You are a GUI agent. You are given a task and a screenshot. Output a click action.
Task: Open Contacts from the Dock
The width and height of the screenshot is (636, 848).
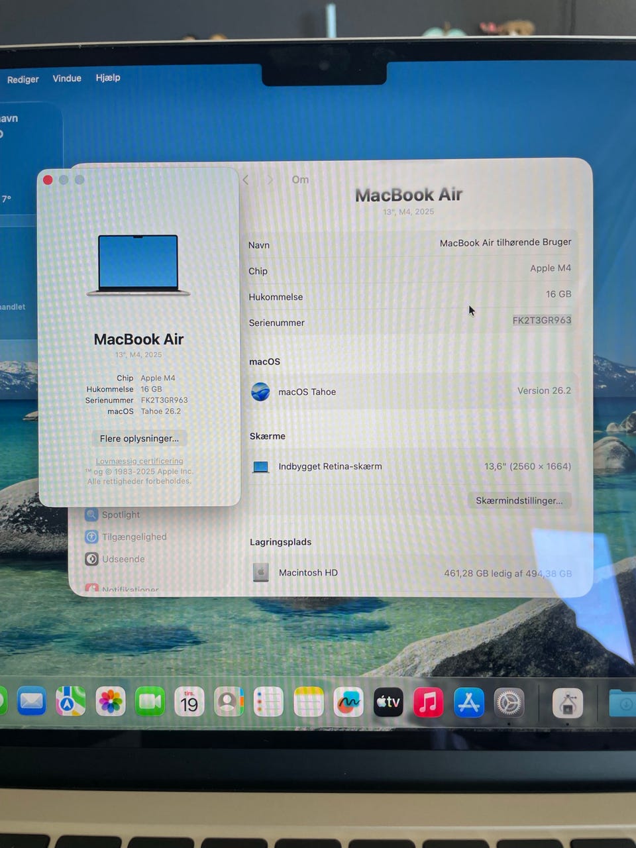pos(229,702)
